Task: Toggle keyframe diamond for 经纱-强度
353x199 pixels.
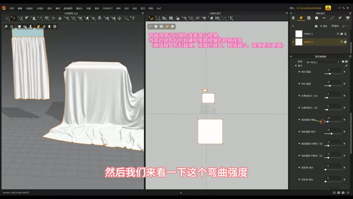Action: tap(344, 84)
